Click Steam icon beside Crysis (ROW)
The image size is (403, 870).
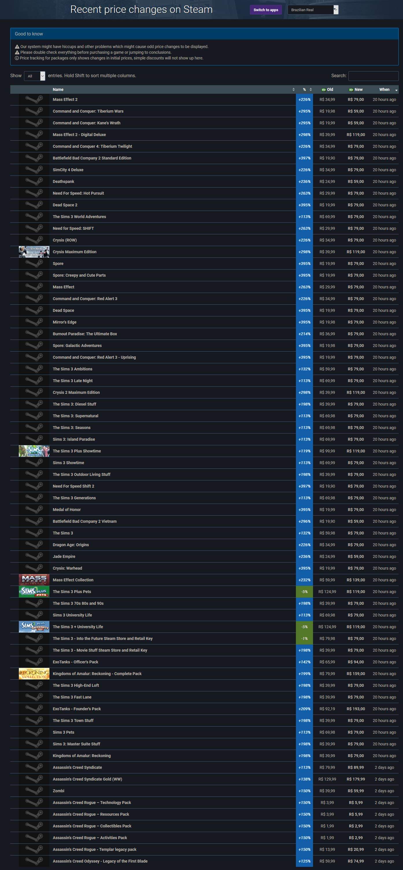coord(34,240)
